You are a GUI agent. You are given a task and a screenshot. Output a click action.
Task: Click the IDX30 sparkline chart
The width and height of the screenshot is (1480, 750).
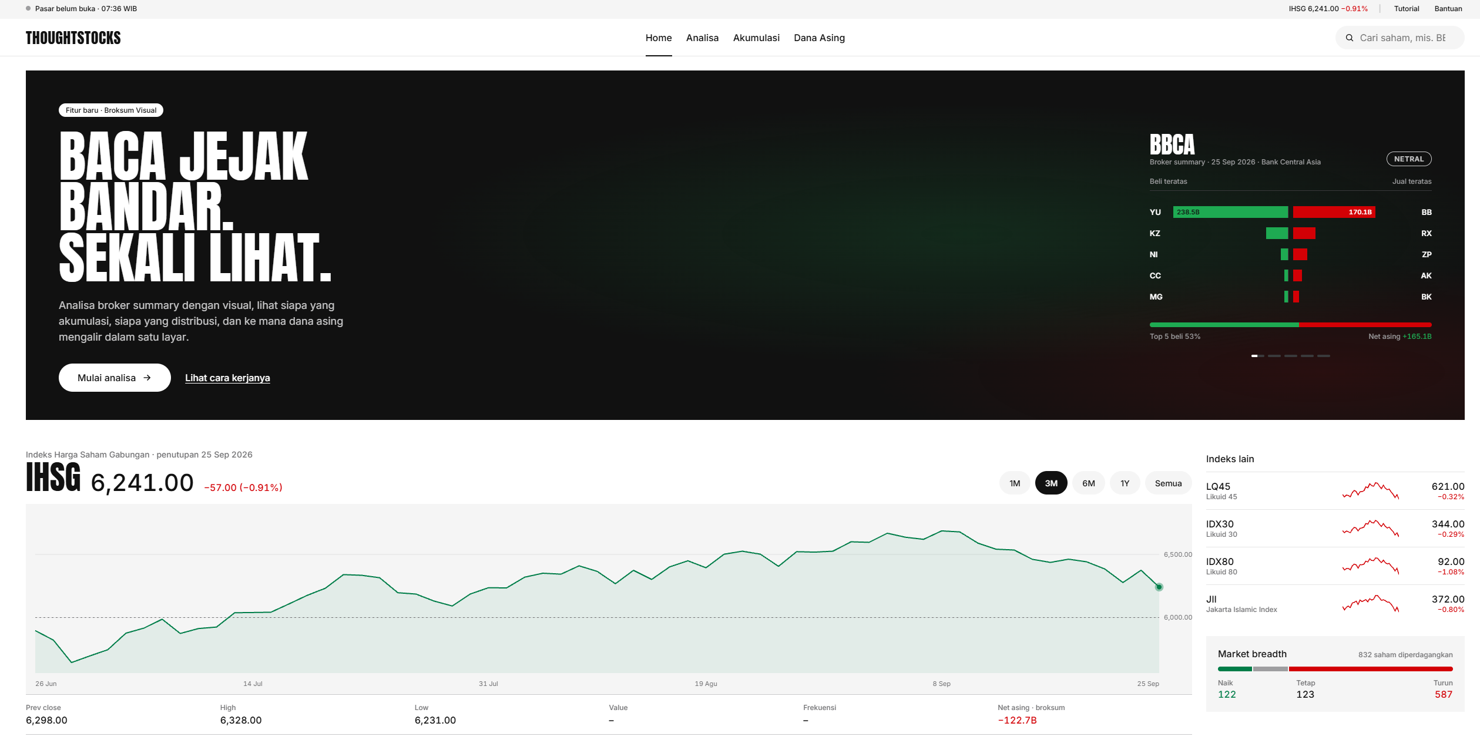1371,529
